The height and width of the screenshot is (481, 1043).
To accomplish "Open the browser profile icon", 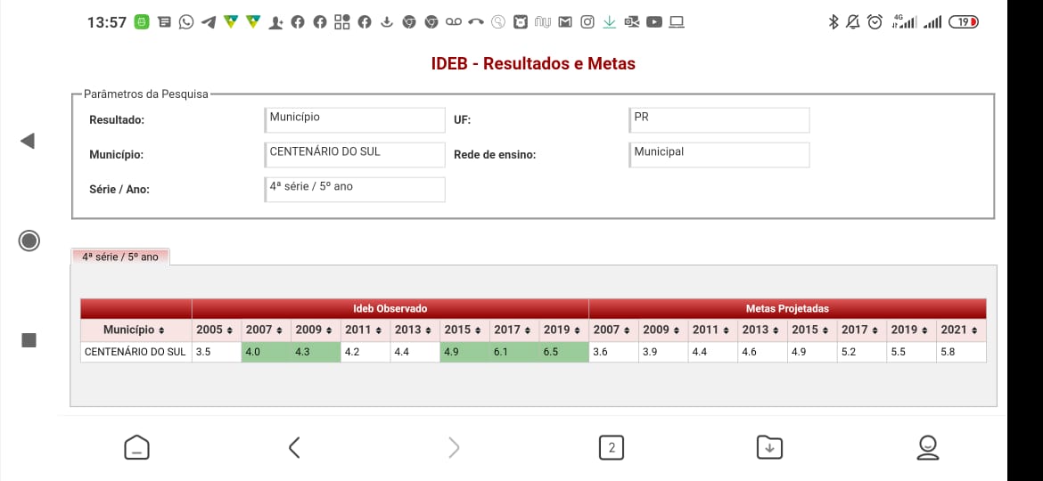I will (927, 447).
